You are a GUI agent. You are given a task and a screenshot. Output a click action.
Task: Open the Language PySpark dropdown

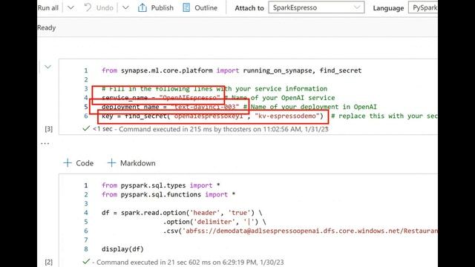click(x=423, y=7)
